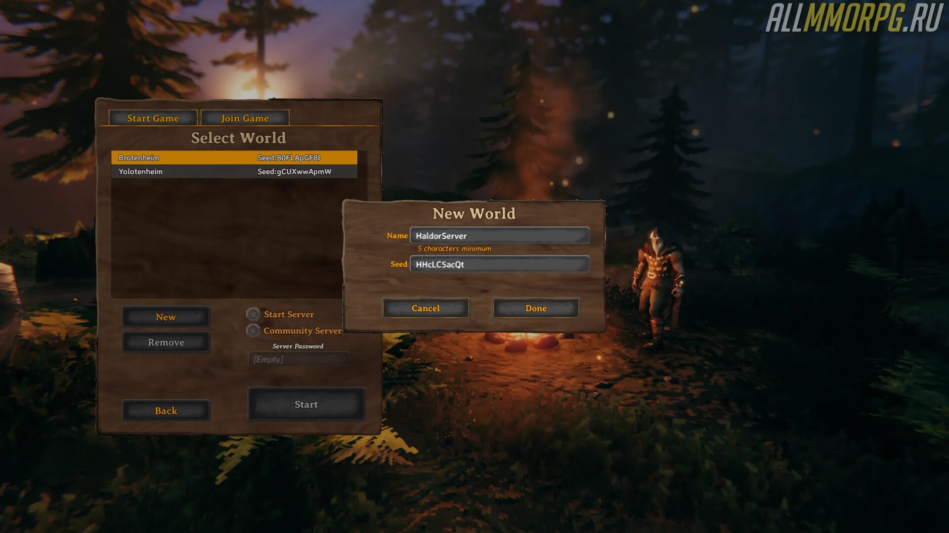Click the 'Cancel' button in dialog

tap(425, 308)
